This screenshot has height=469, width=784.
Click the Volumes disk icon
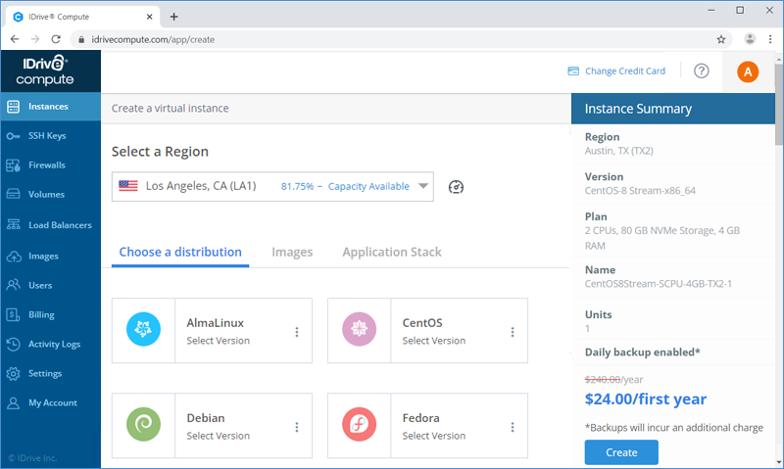[x=14, y=194]
